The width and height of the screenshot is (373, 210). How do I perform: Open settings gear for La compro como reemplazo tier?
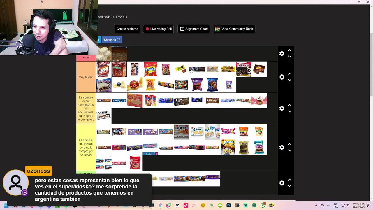coord(282,108)
